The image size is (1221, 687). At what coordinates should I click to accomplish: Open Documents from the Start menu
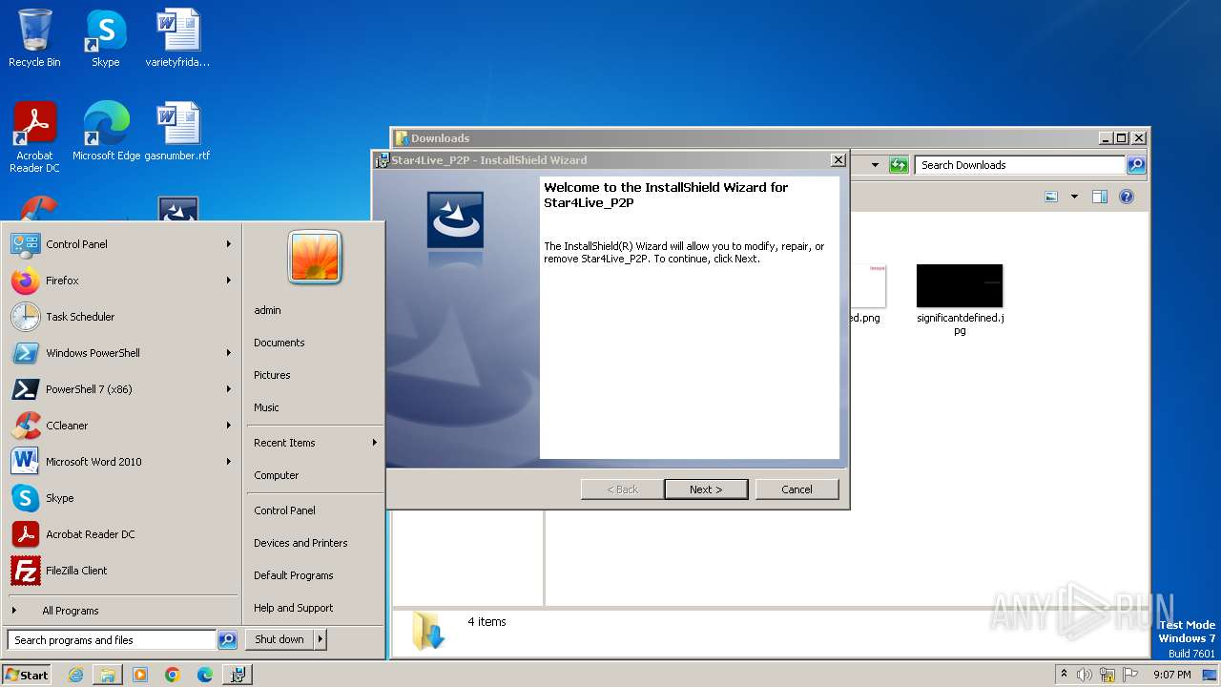click(315, 343)
